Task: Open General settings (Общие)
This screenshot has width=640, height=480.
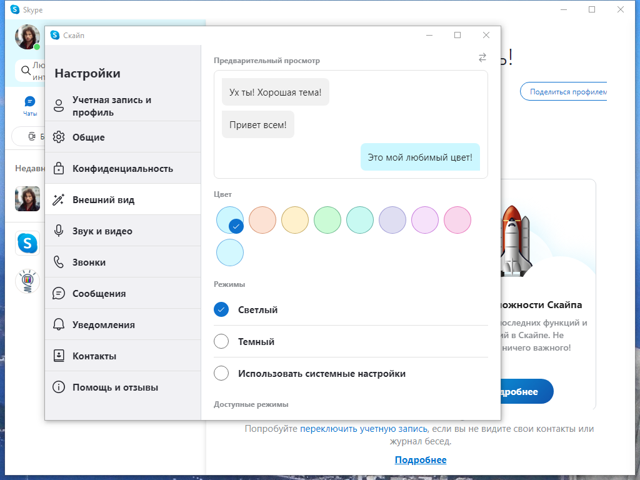Action: point(123,137)
